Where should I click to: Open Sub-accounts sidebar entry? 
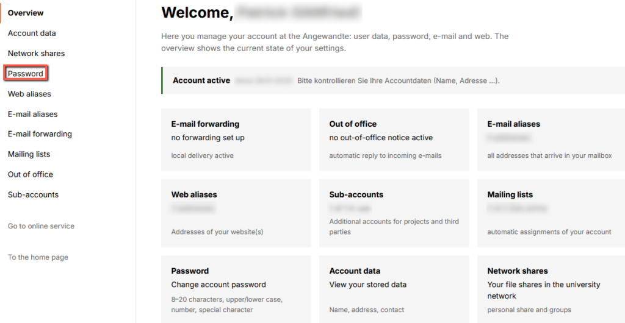click(33, 195)
